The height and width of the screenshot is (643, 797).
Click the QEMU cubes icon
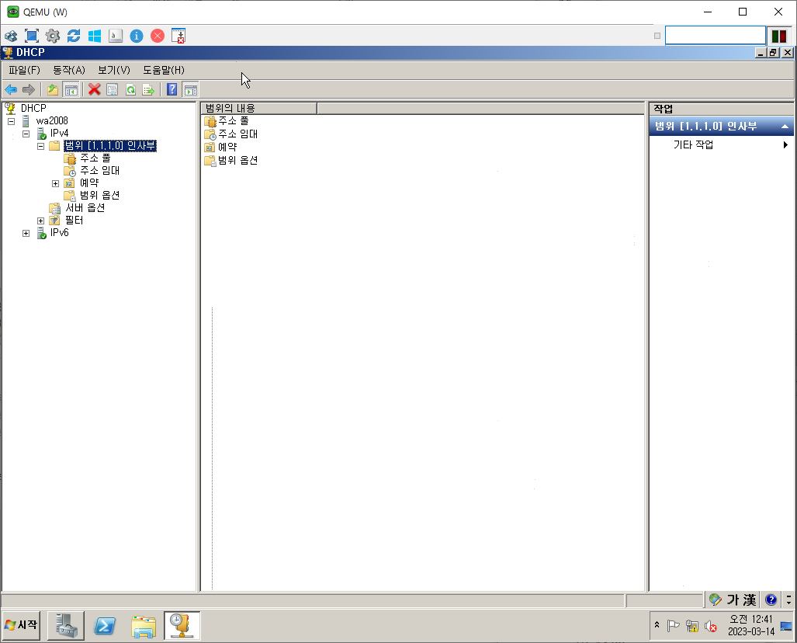coord(11,36)
